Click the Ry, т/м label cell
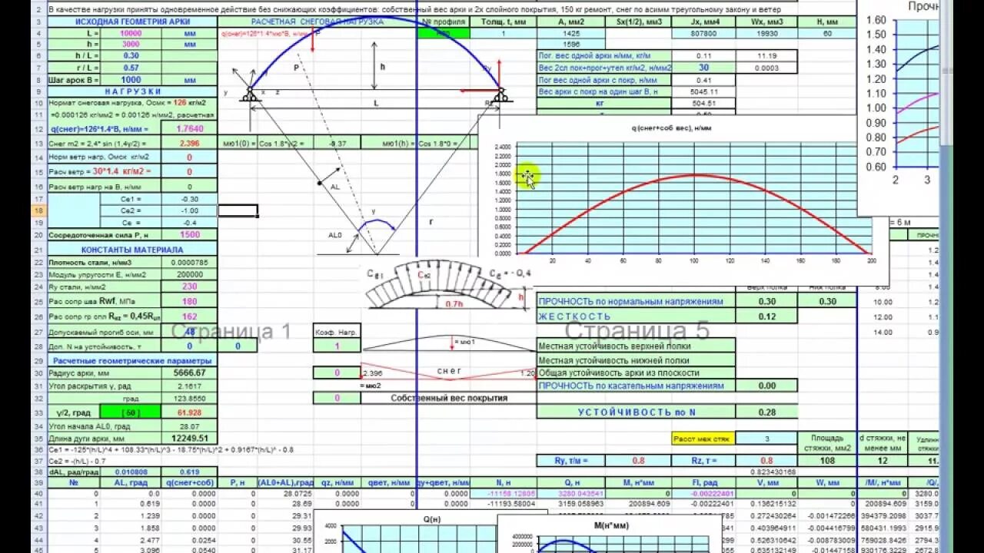The width and height of the screenshot is (984, 553). [x=572, y=461]
